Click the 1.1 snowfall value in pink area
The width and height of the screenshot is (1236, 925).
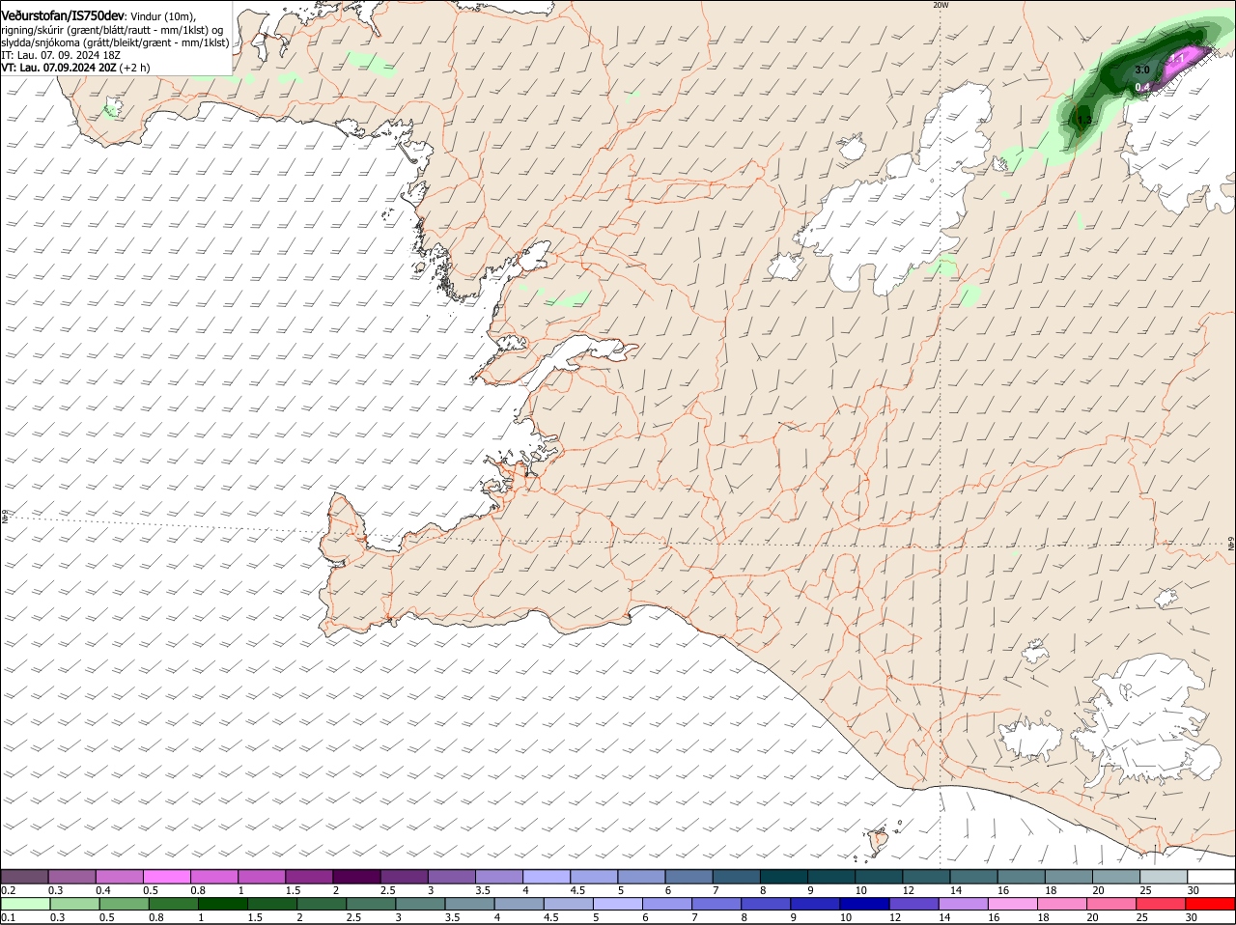[1177, 59]
